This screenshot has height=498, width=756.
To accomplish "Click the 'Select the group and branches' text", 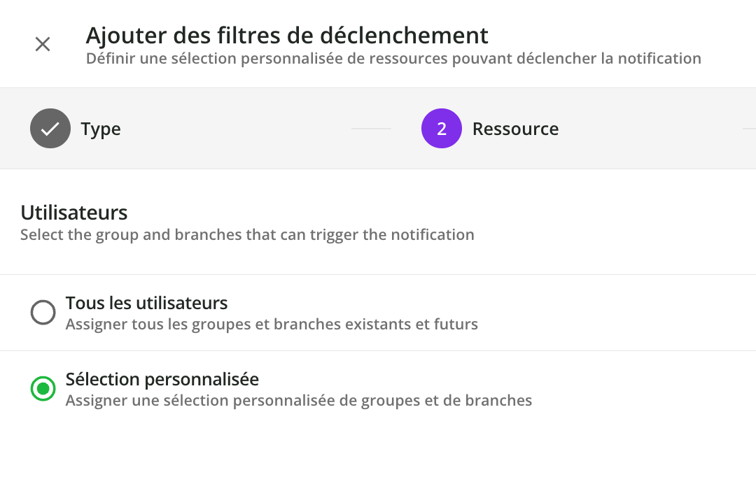I will pos(247,235).
